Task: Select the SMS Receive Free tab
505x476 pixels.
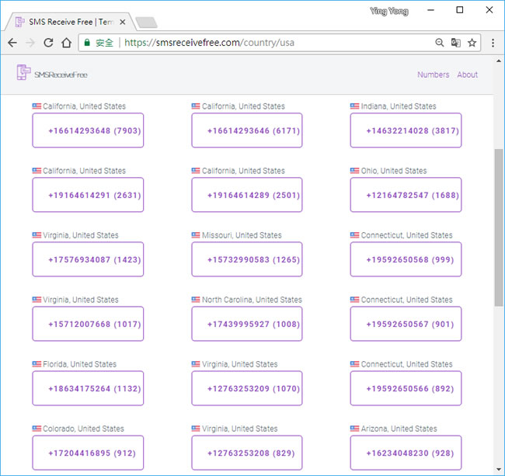Action: [66, 22]
